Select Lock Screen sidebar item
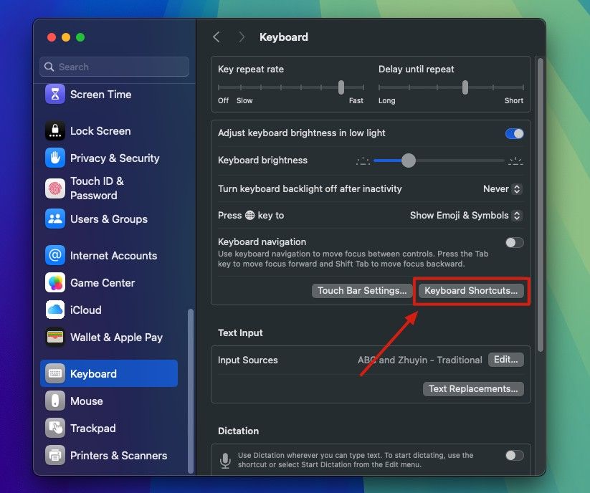 (109, 131)
